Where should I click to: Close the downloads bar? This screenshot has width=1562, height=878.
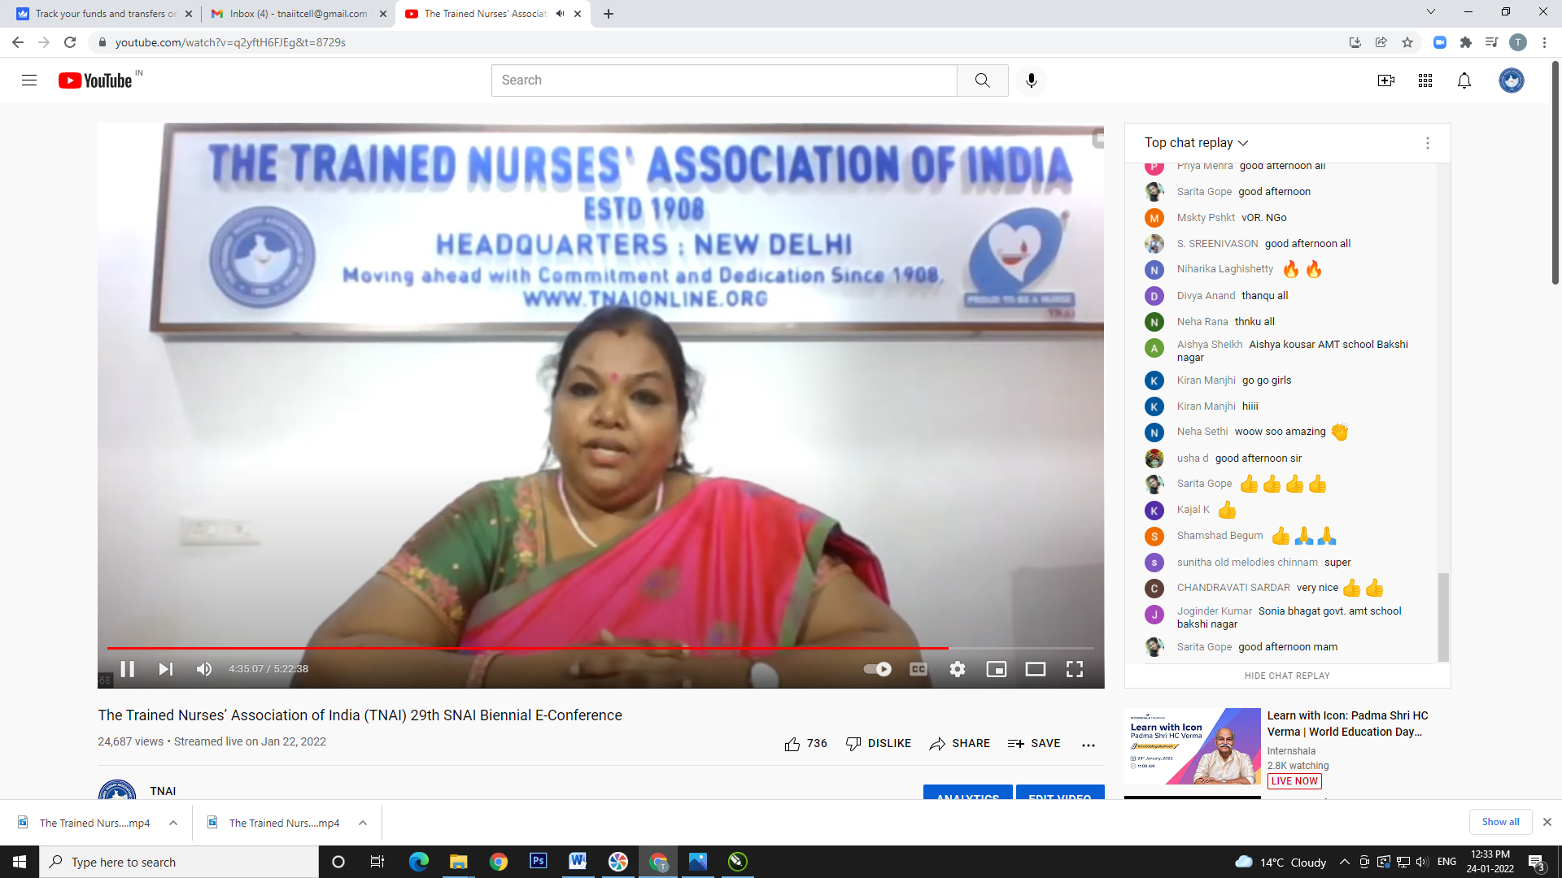pyautogui.click(x=1547, y=822)
